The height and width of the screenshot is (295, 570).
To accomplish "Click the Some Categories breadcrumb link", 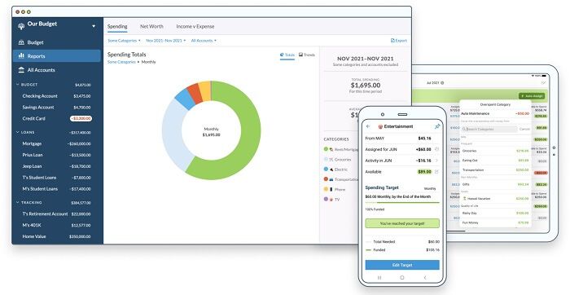I will click(x=121, y=62).
